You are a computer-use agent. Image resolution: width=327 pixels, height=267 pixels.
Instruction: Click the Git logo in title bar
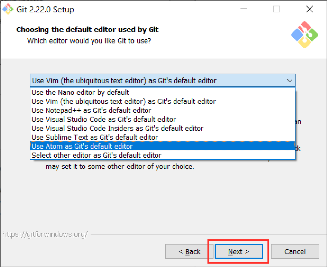pyautogui.click(x=8, y=9)
